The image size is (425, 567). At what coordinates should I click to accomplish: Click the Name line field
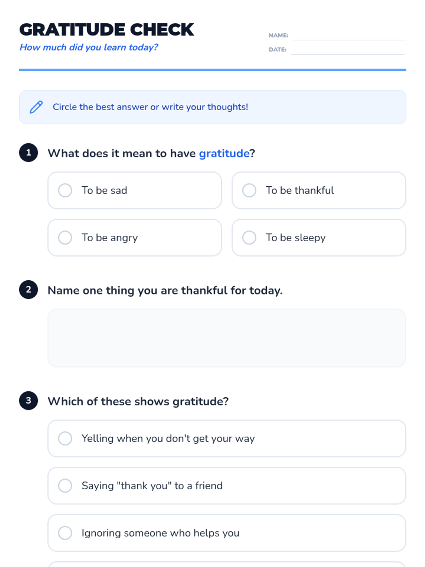(x=349, y=35)
